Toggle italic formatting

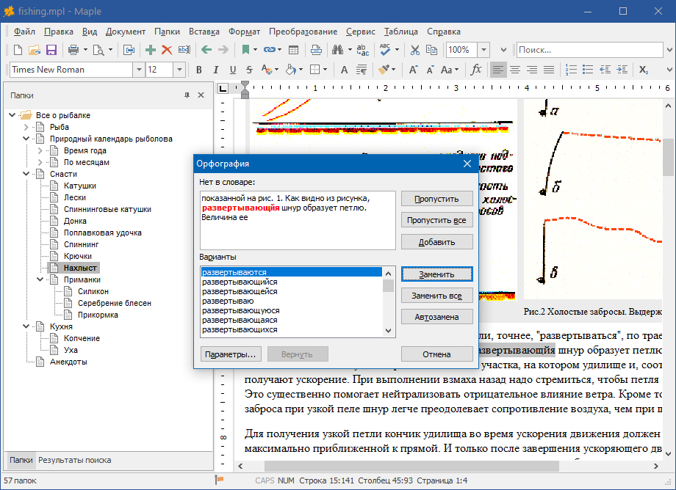pyautogui.click(x=215, y=70)
